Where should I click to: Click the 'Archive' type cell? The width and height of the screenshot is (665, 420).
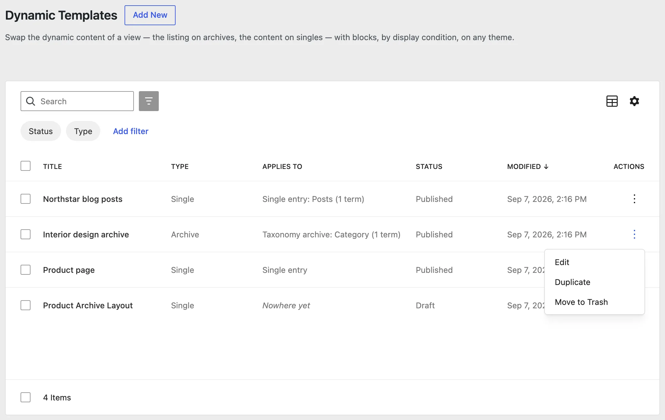coord(185,235)
